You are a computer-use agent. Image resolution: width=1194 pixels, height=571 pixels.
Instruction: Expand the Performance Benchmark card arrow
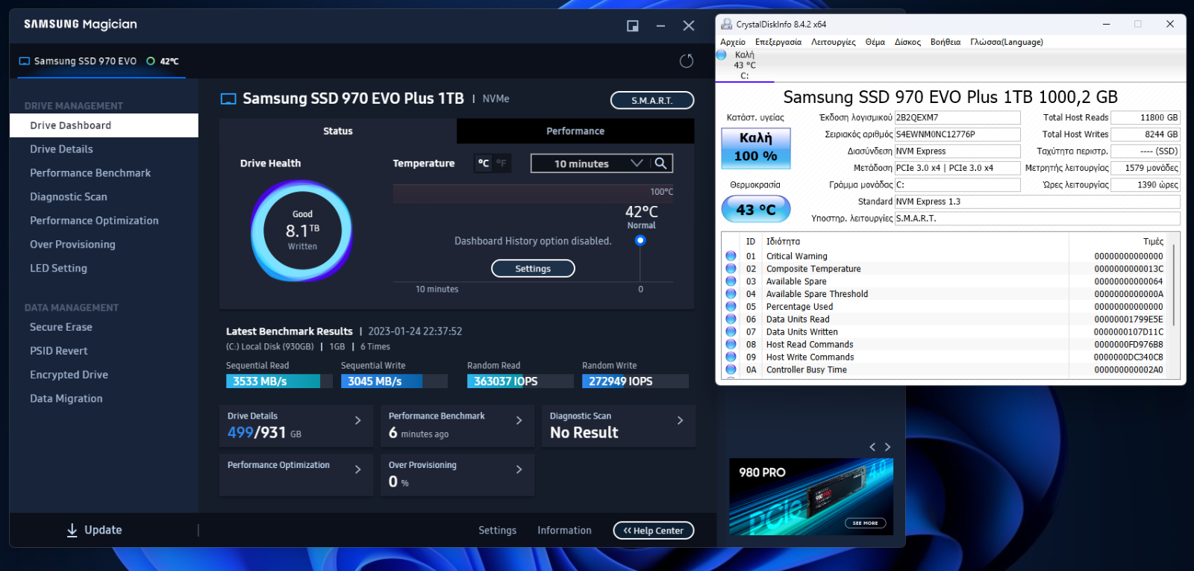tap(519, 421)
